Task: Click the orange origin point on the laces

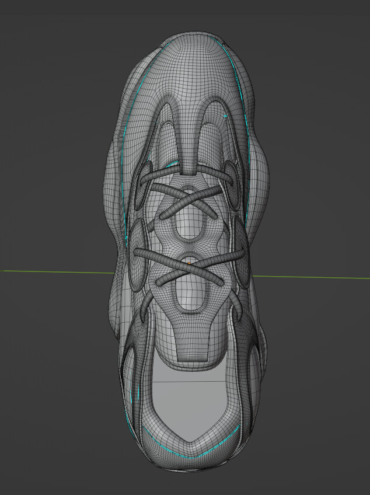Action: point(189,263)
